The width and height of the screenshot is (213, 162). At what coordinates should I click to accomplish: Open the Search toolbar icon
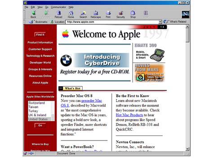(x=83, y=14)
